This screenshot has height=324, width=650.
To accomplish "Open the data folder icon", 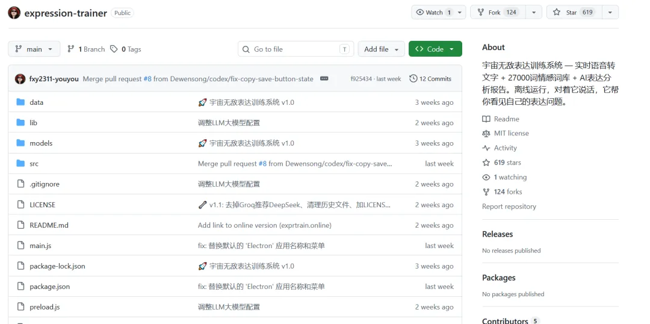I will 20,102.
